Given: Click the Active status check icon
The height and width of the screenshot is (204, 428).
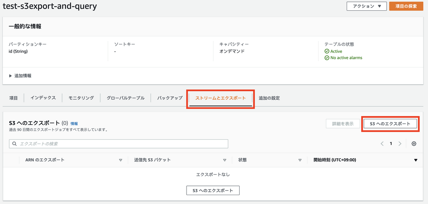Looking at the screenshot, I should [x=327, y=51].
